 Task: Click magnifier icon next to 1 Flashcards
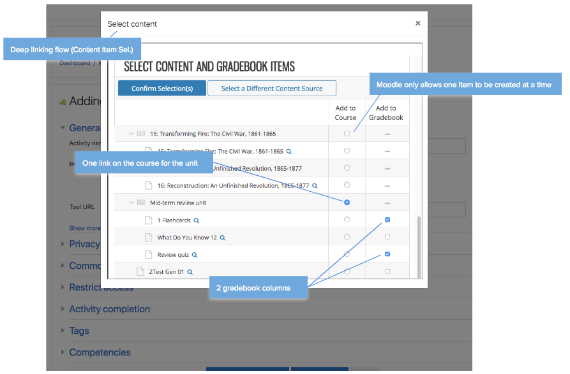click(197, 220)
